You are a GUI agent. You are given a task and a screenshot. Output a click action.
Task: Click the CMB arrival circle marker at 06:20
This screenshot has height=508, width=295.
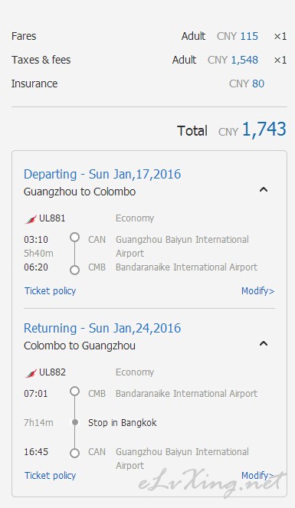pos(75,270)
